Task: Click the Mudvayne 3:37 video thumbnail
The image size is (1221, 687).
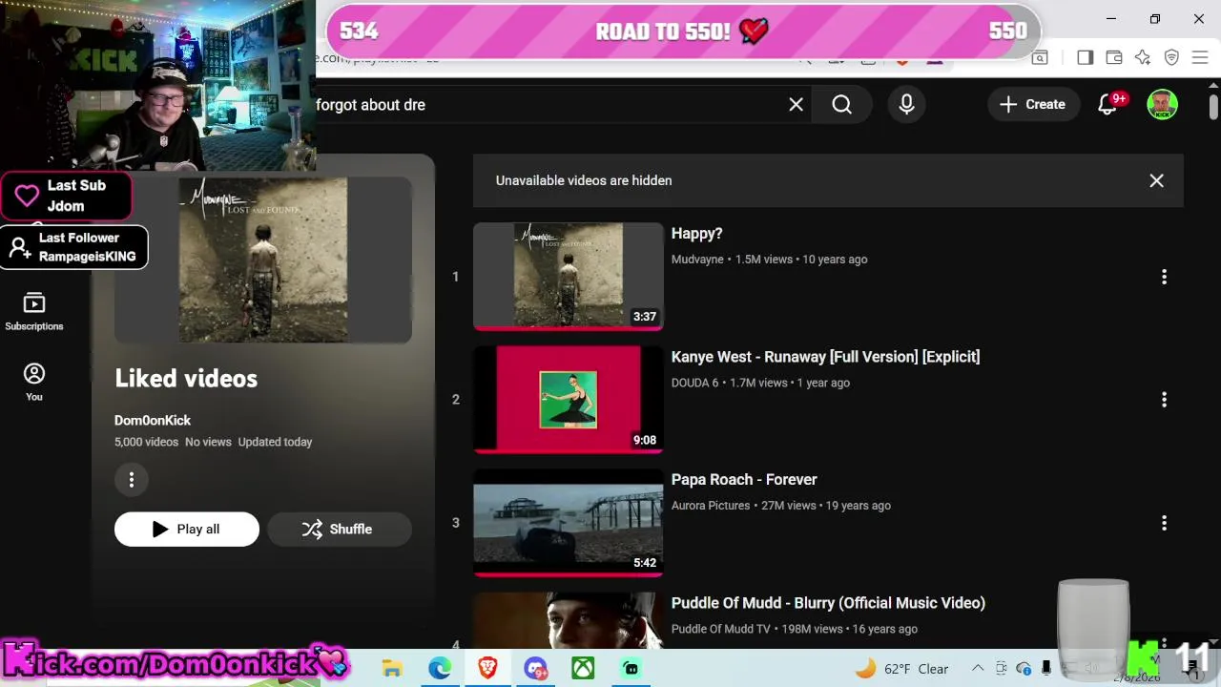Action: coord(569,277)
